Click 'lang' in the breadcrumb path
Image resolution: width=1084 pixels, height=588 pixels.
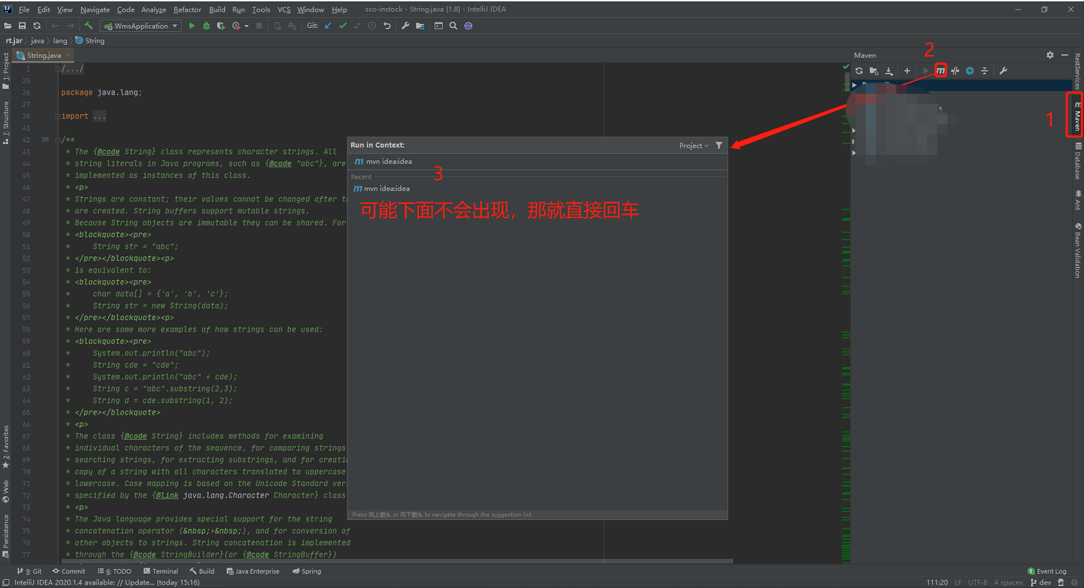tap(61, 41)
